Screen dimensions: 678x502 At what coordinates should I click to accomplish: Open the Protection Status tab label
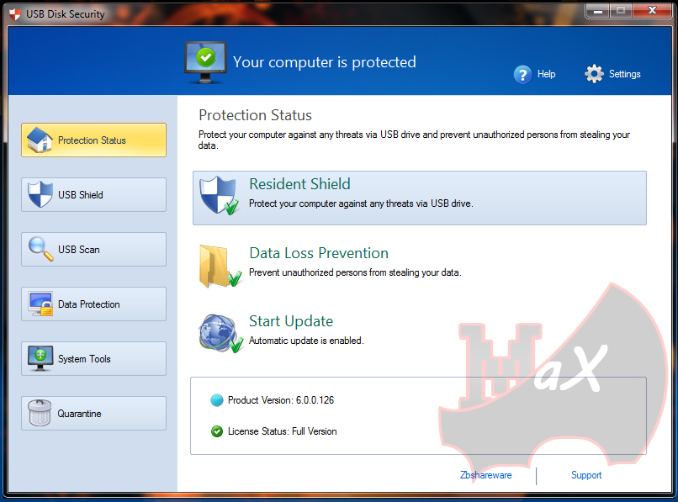click(x=92, y=140)
